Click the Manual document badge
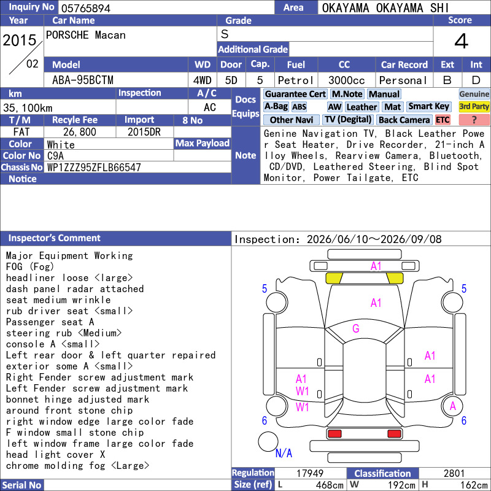This screenshot has width=491, height=491. click(384, 94)
